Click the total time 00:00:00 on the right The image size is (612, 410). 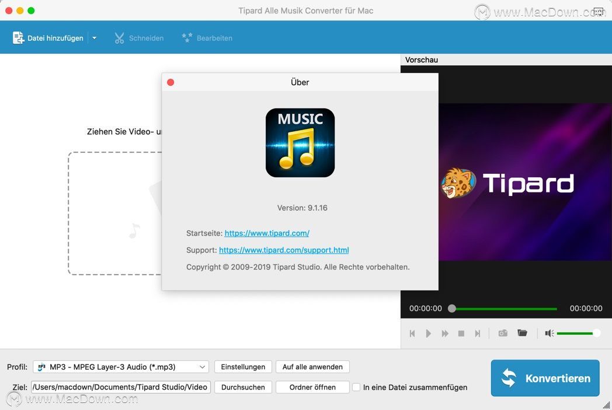[586, 309]
